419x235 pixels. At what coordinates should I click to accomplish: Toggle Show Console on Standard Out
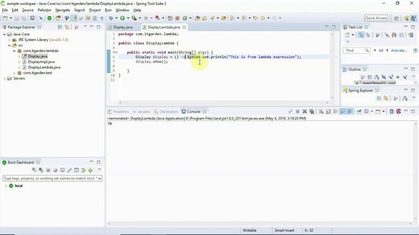[342, 112]
